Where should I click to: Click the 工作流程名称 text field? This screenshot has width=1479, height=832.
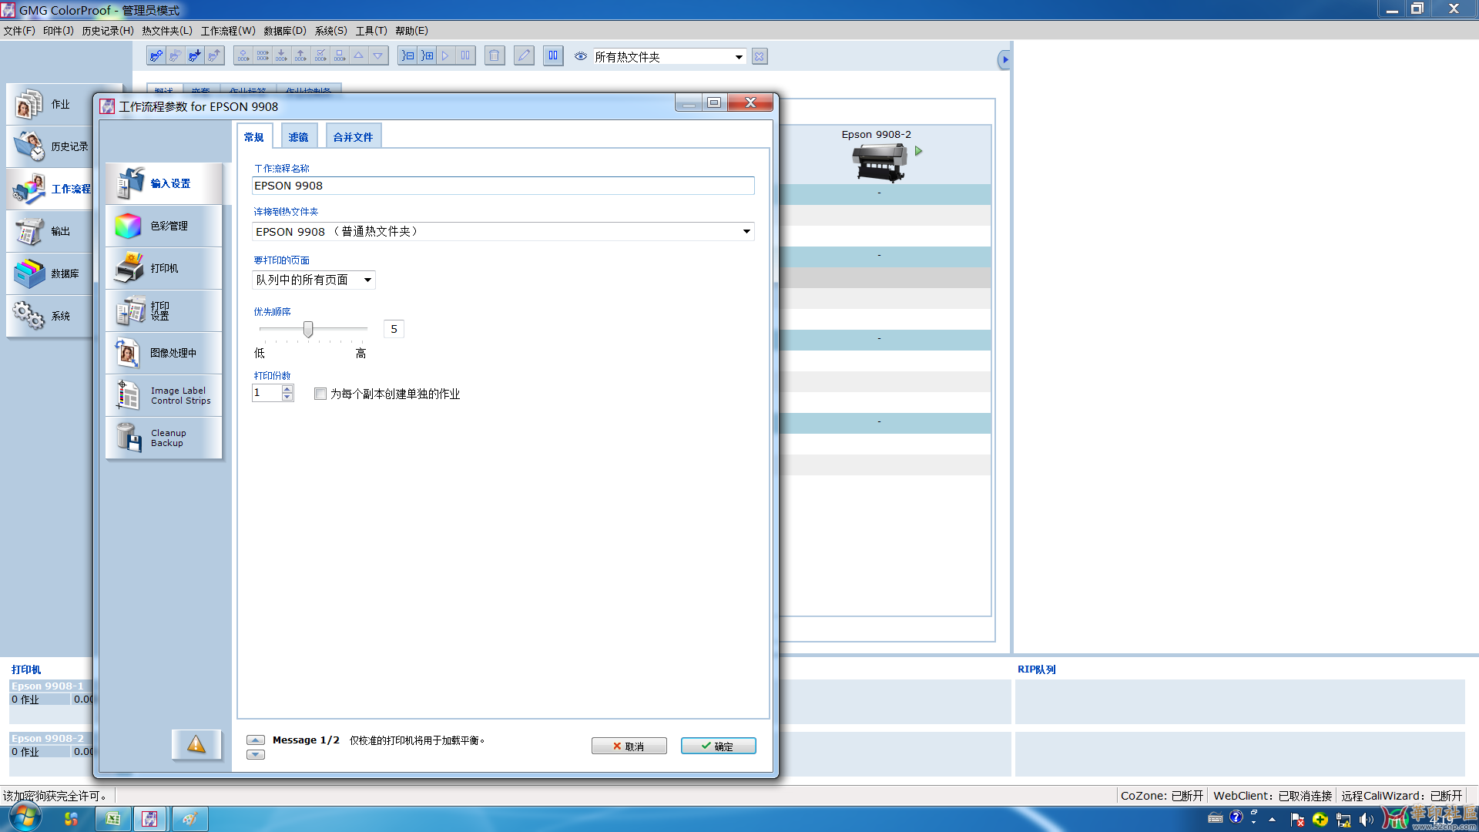(x=503, y=186)
